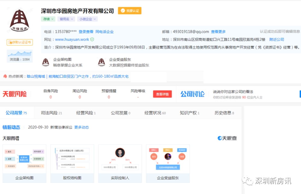Switch to the 历史信息 tab
301x194 pixels.
(224, 113)
